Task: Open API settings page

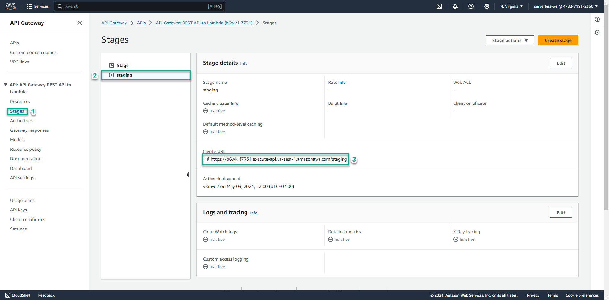Action: [x=22, y=178]
